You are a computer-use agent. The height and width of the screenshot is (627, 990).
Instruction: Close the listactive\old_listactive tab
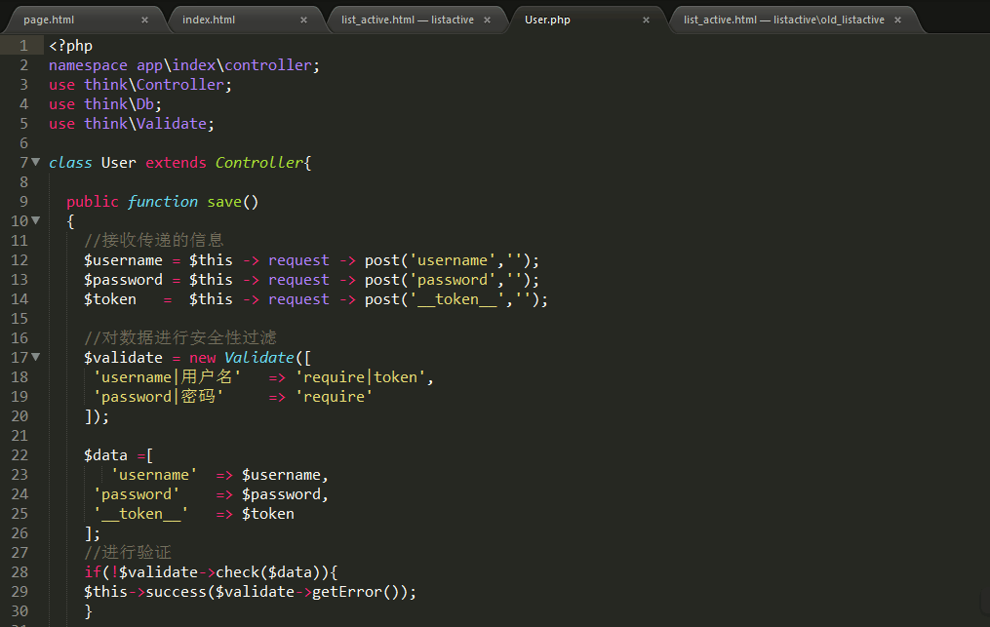[897, 20]
